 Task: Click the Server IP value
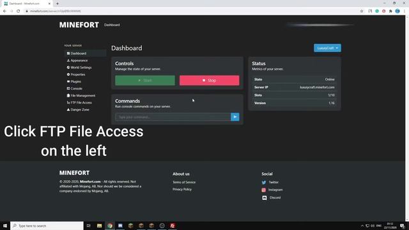[x=317, y=88]
